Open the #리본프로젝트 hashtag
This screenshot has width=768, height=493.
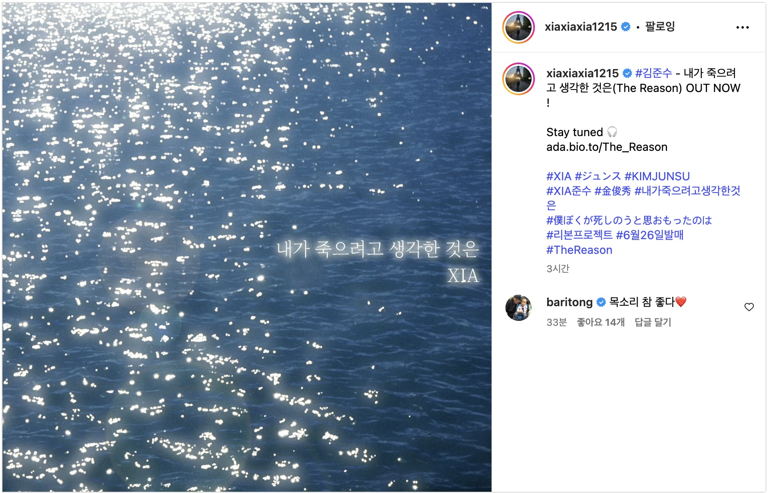pos(579,235)
